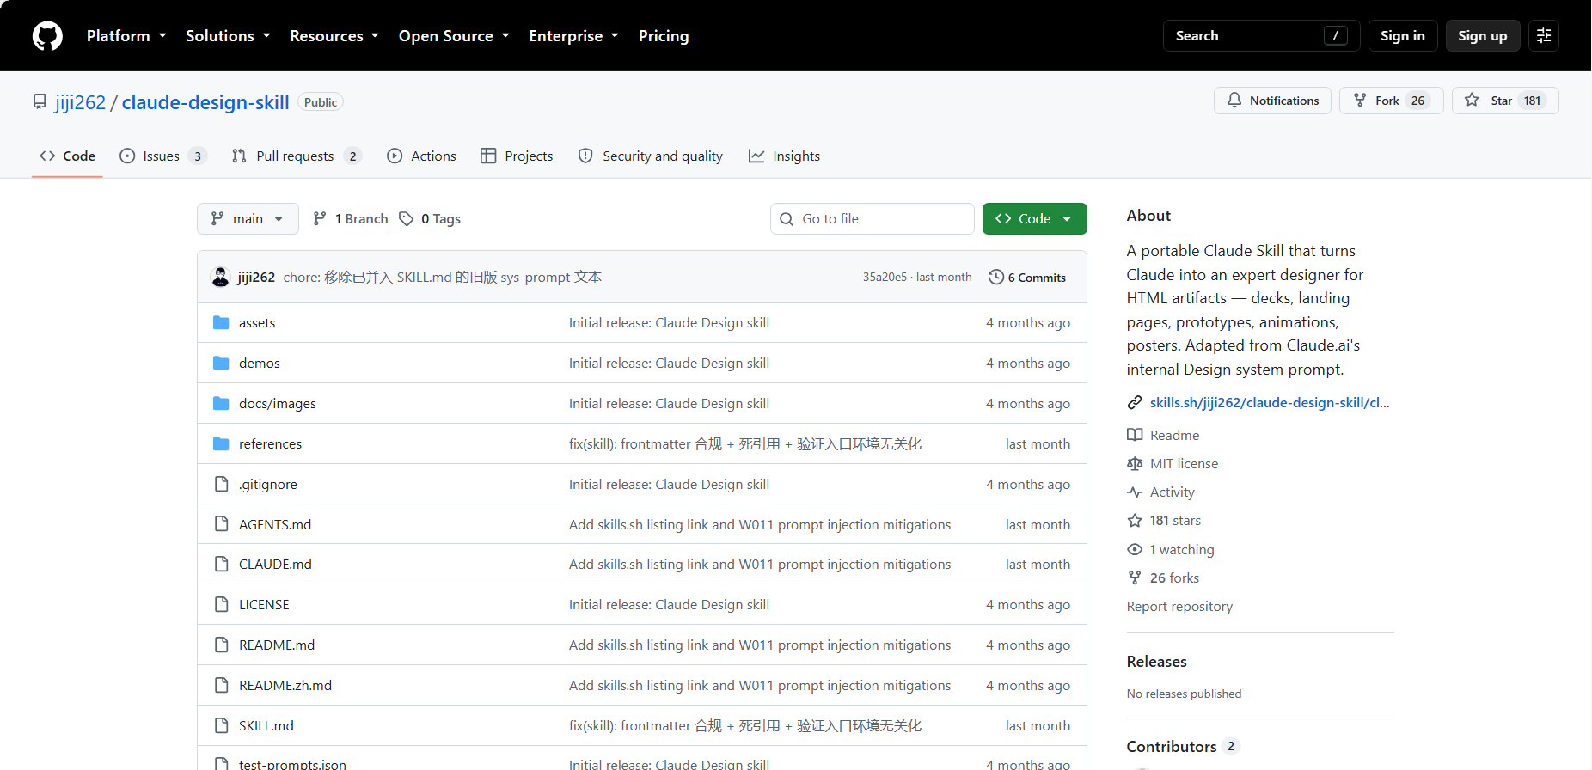Open the GitHub homepage logo
This screenshot has height=770, width=1592.
coord(47,36)
